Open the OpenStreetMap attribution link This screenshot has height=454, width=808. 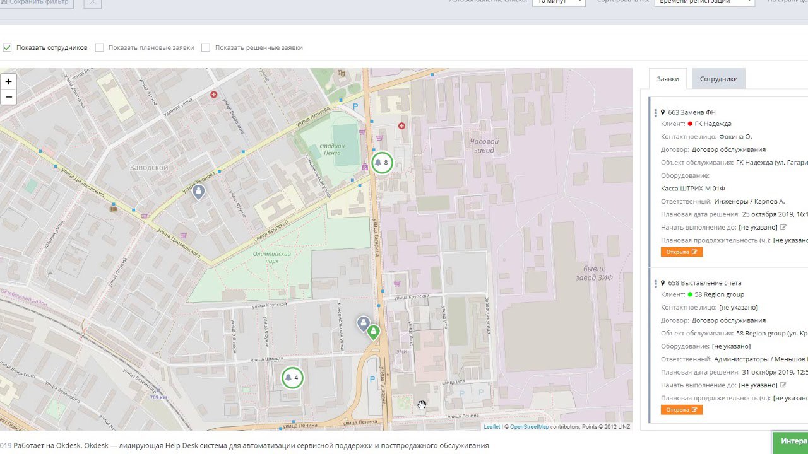529,427
